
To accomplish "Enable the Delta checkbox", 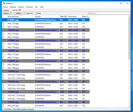I will pyautogui.click(x=36, y=13).
